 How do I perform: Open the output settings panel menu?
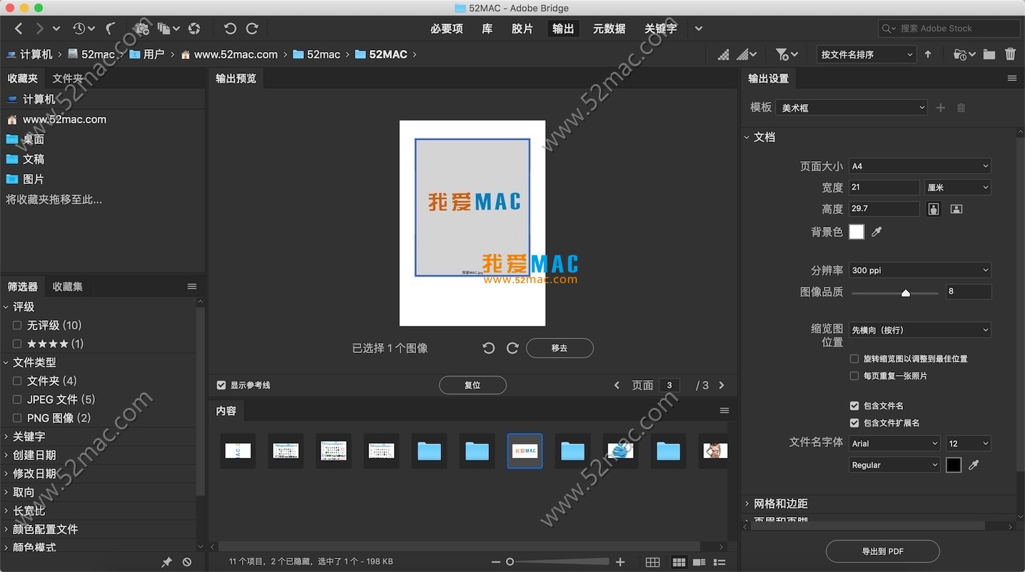coord(1011,78)
